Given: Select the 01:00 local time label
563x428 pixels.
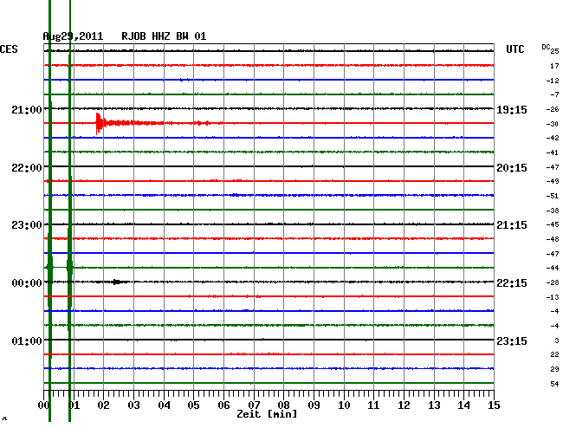Looking at the screenshot, I should point(27,340).
